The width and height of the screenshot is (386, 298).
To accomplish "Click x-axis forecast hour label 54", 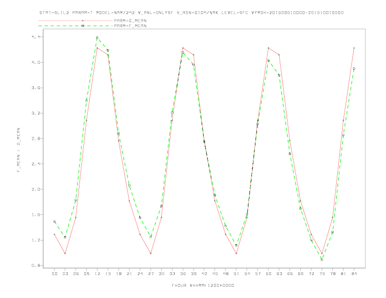I will click(x=247, y=274).
